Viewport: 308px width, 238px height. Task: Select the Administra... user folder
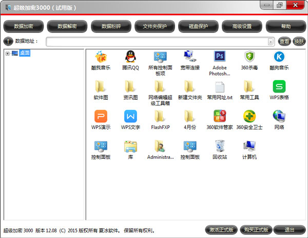(x=160, y=146)
